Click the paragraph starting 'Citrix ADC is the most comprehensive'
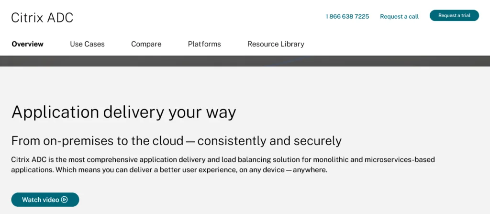490x214 pixels. click(x=223, y=165)
